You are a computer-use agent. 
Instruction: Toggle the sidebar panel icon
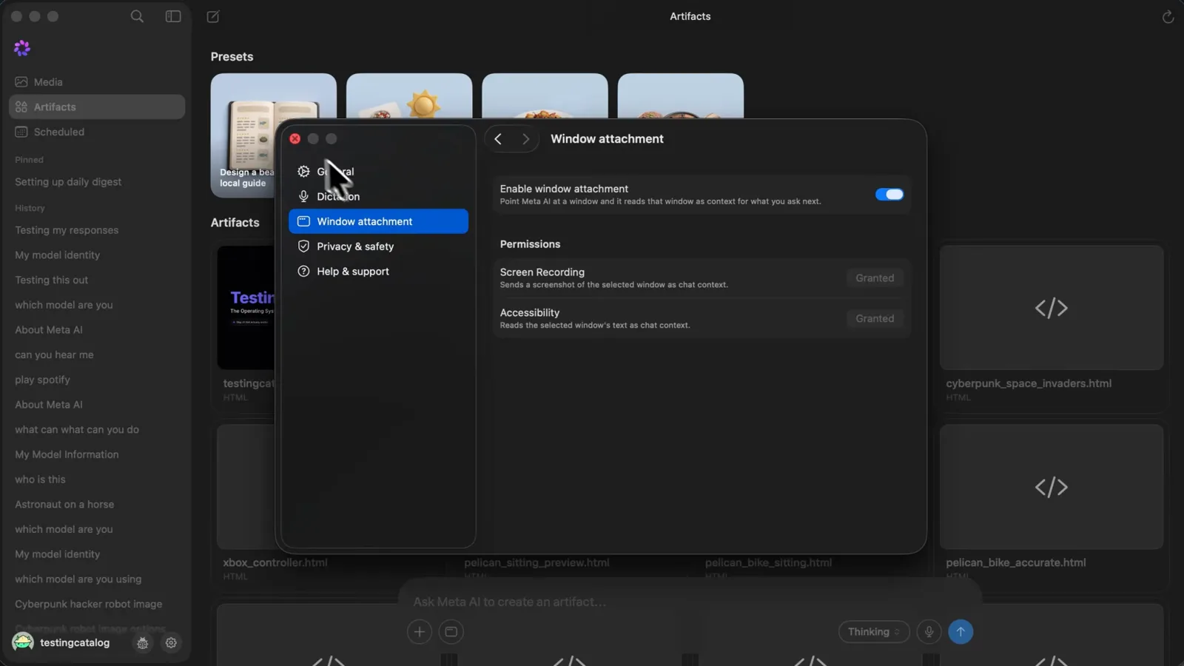click(173, 16)
